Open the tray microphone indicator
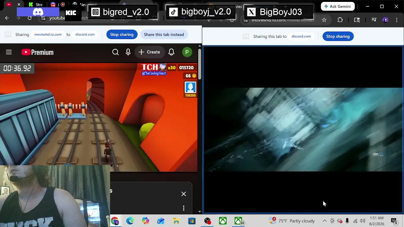 pyautogui.click(x=347, y=221)
